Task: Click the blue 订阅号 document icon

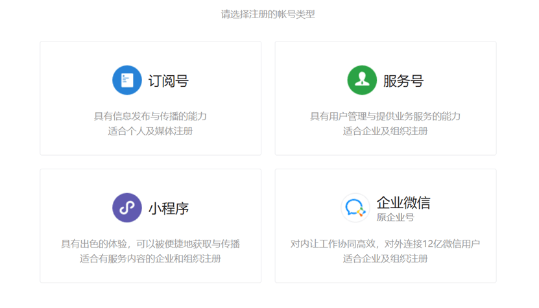Action: [127, 80]
